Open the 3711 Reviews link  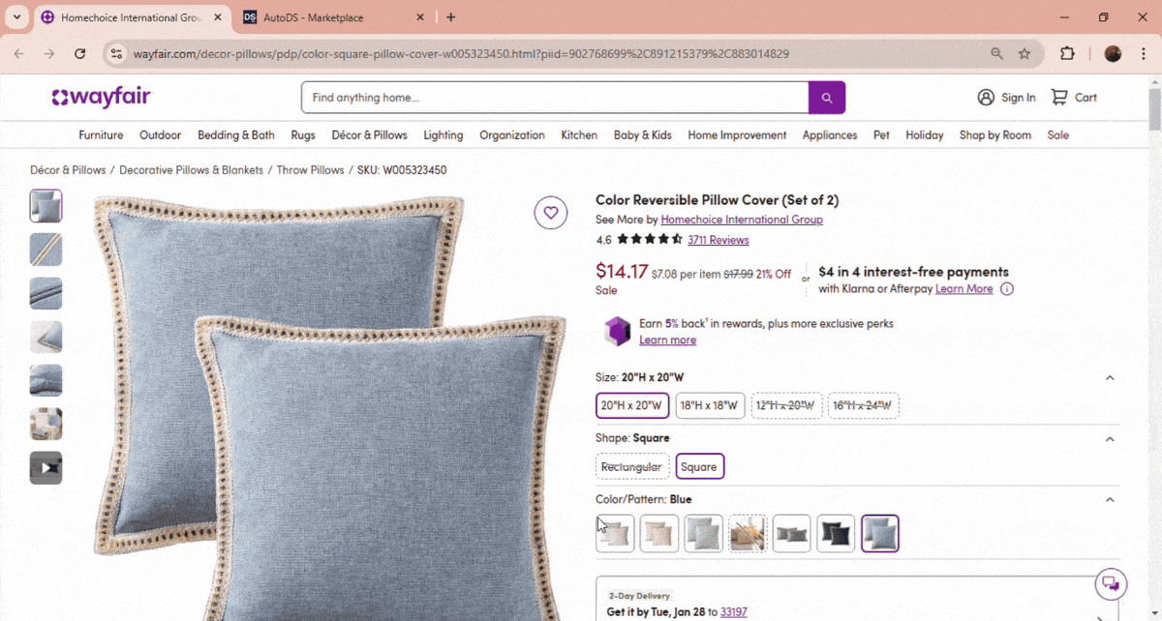tap(718, 239)
